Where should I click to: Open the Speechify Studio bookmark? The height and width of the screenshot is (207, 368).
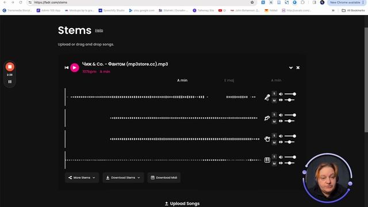point(112,10)
